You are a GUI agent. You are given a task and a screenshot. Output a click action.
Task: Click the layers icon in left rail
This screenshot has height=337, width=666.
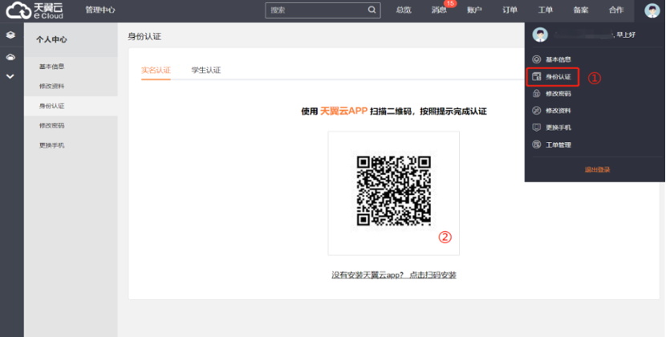pos(10,35)
